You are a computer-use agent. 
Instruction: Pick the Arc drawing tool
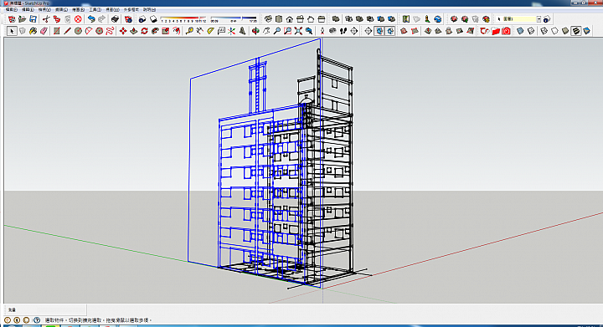(89, 31)
